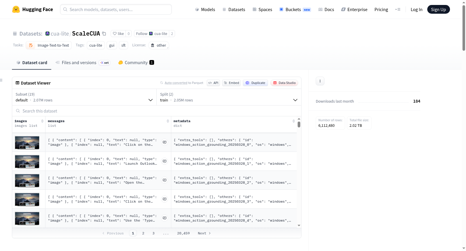Screen dimensions: 466x251
Task: Go to page 2 of the dataset
Action: [143, 233]
